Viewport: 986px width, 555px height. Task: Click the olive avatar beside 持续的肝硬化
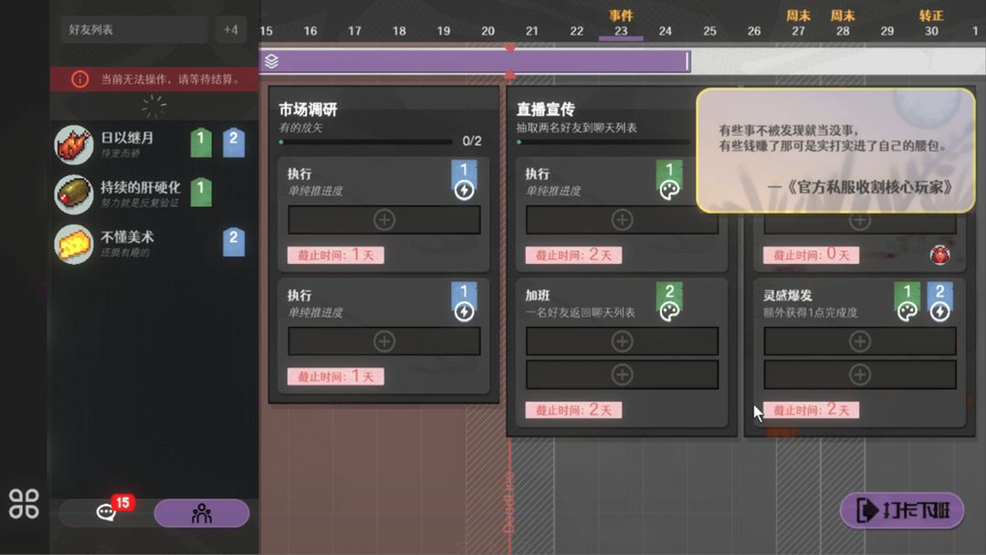(74, 193)
